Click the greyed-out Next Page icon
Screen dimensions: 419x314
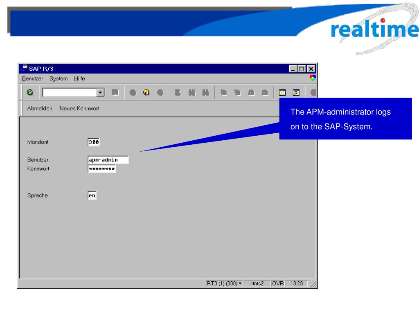point(251,92)
